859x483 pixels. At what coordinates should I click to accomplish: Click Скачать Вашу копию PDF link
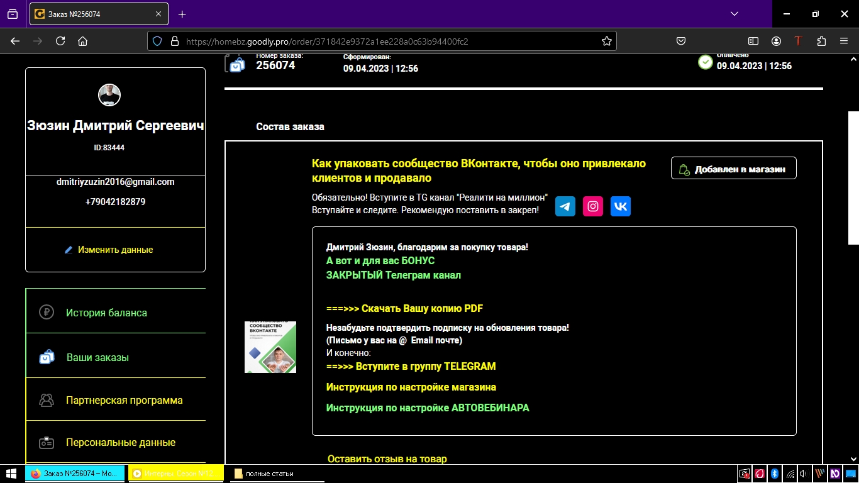pos(404,309)
